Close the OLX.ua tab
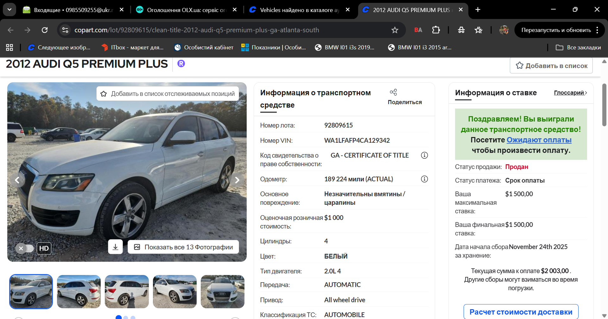The height and width of the screenshot is (319, 608). tap(235, 10)
